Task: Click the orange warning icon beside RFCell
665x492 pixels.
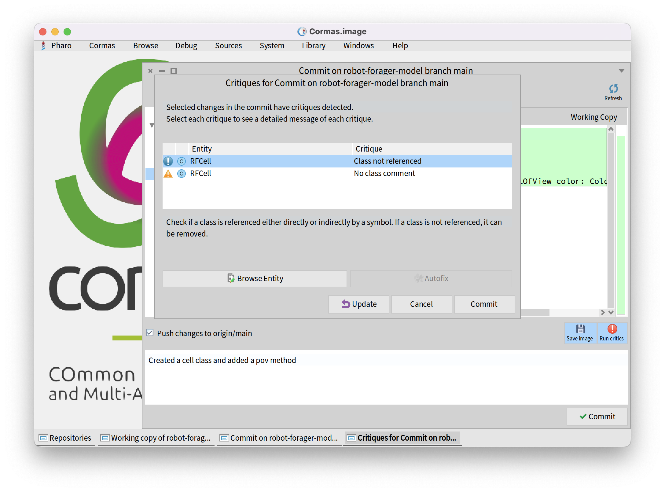Action: point(168,174)
